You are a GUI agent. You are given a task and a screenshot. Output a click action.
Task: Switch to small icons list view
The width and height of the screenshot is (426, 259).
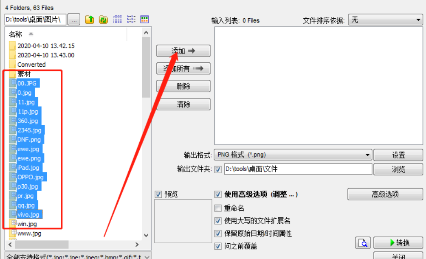coord(131,19)
